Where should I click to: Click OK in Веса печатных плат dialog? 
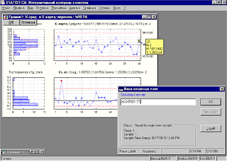(x=211, y=102)
